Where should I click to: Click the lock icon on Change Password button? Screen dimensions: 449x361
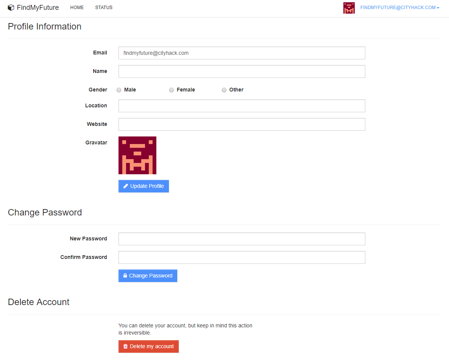[x=125, y=276]
